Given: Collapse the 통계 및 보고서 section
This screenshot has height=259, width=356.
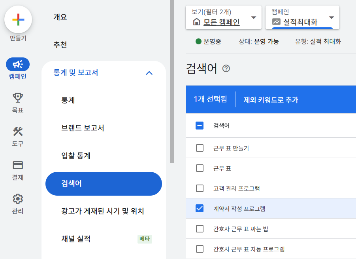Looking at the screenshot, I should pyautogui.click(x=149, y=73).
